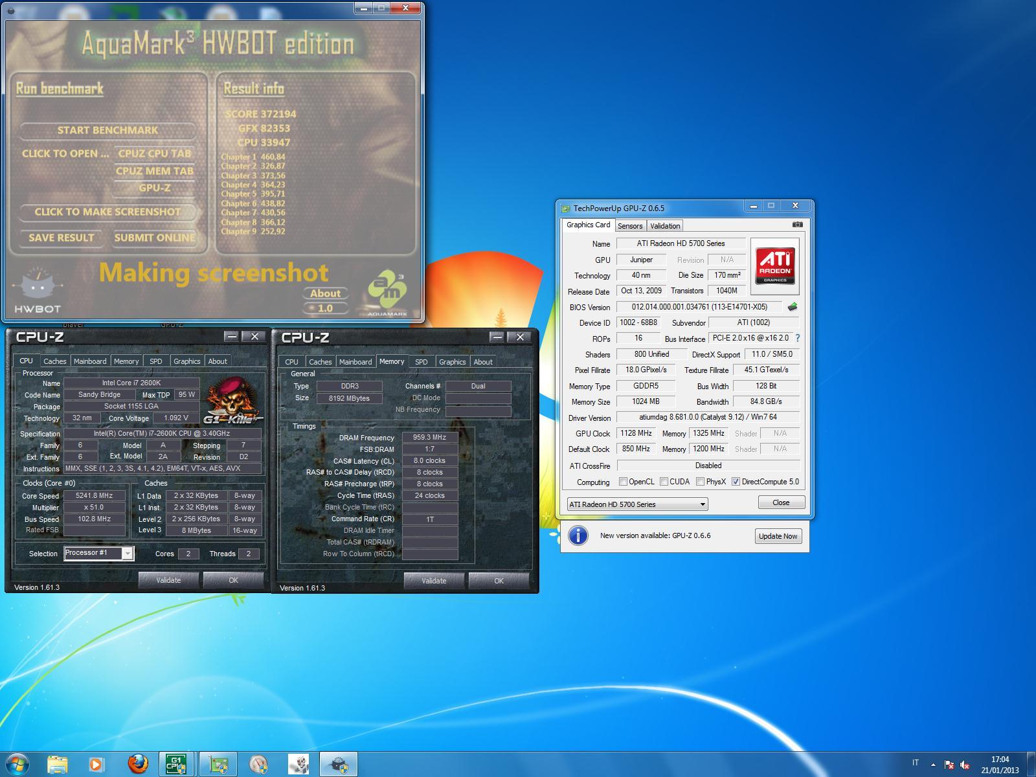
Task: Click the robot figure taskbar icon
Action: tap(298, 765)
